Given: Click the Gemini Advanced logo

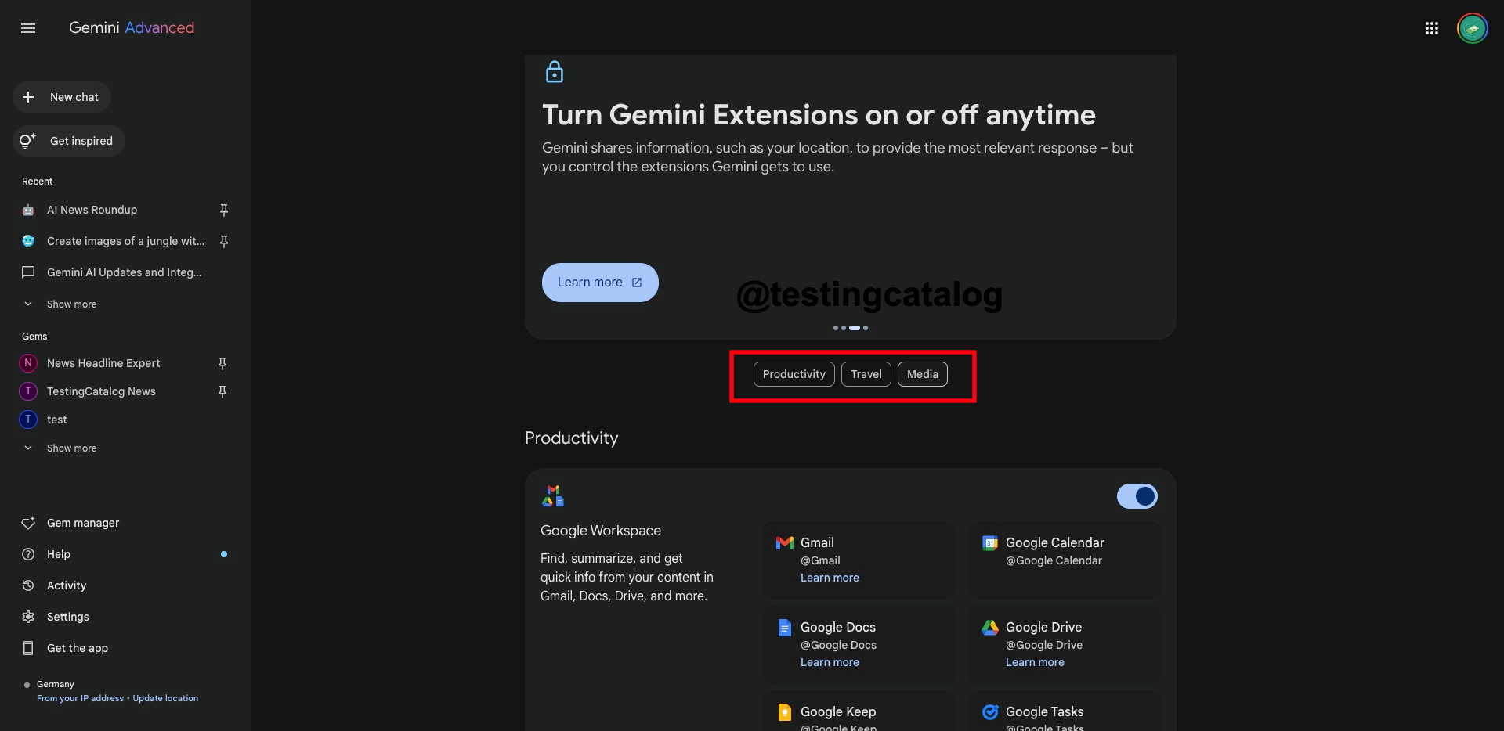Looking at the screenshot, I should 132,28.
